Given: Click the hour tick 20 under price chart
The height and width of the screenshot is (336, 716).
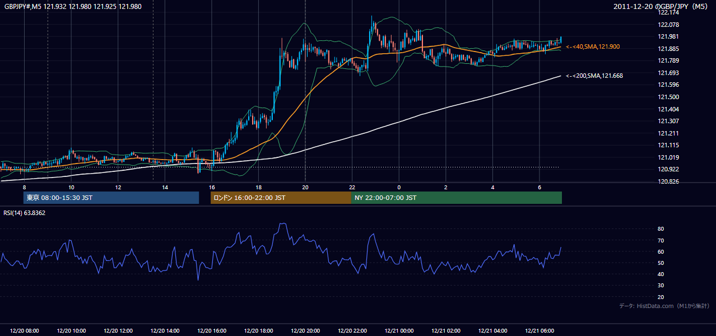Looking at the screenshot, I should 305,187.
